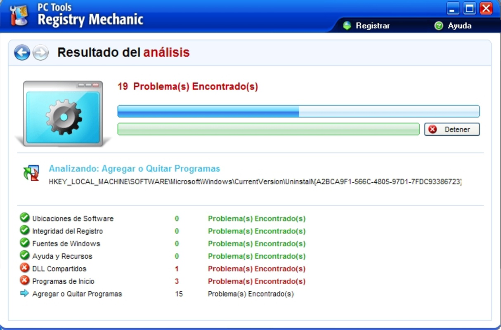Click the red Problema(s) Encontrado(s) text for DLL Compartidos
Viewport: 501px width, 330px height.
[x=257, y=269]
